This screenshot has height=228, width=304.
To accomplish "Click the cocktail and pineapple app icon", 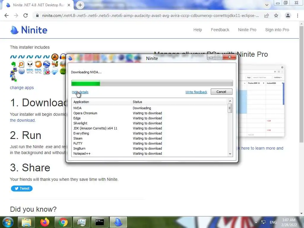I will (55, 64).
